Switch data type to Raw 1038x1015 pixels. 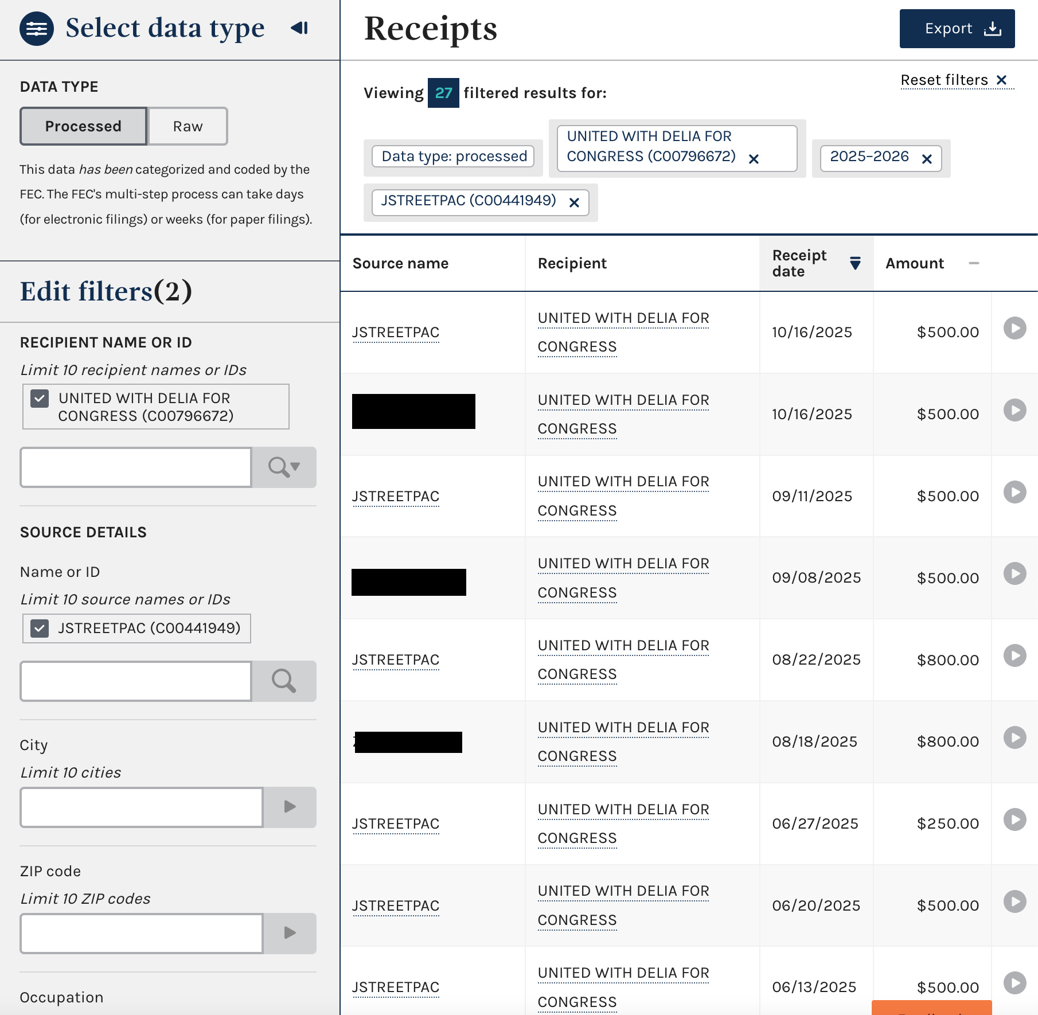pos(188,126)
